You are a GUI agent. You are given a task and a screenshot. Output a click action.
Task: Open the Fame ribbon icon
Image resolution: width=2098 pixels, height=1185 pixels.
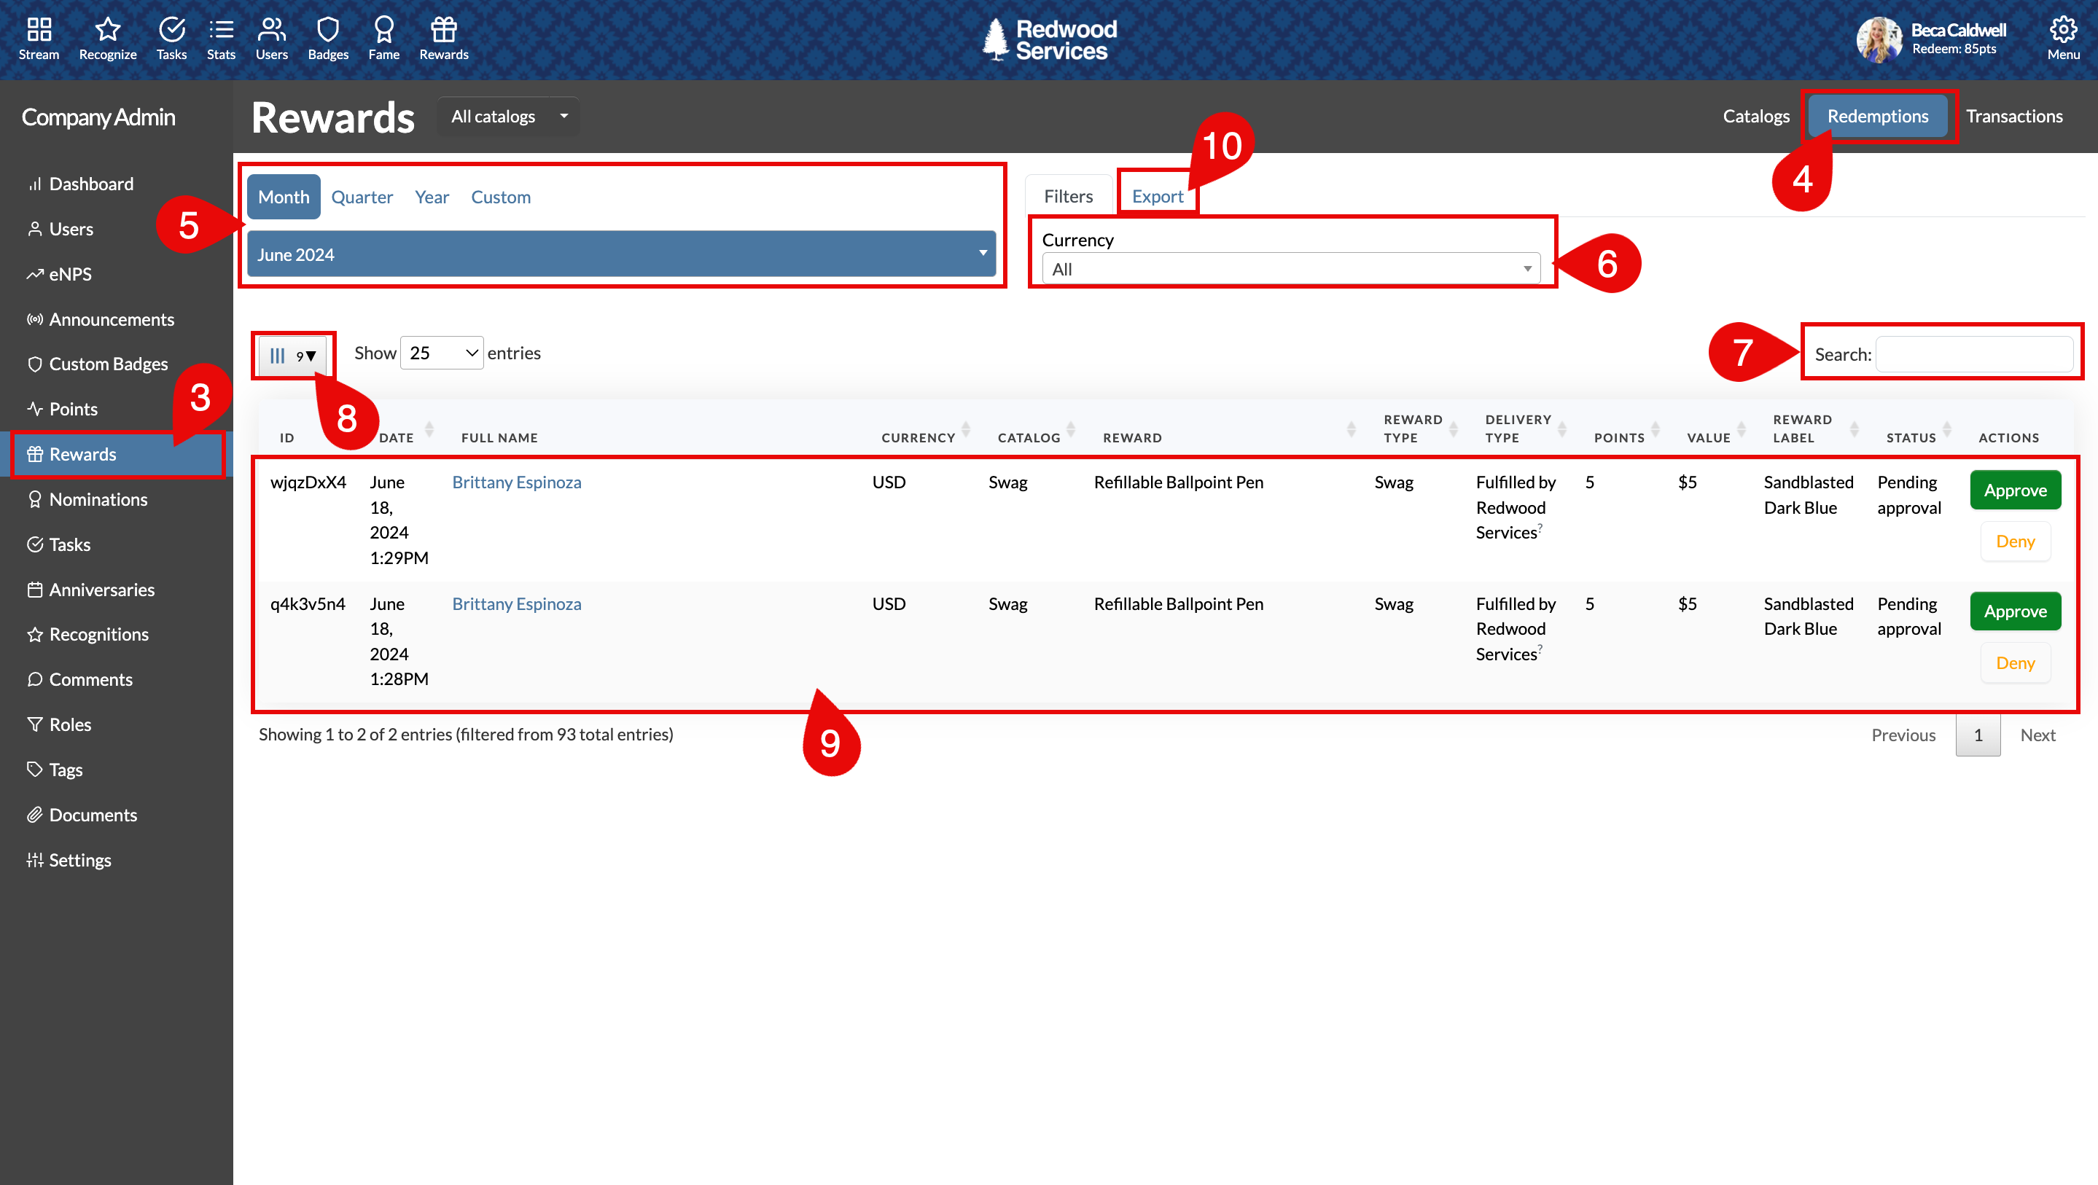[383, 39]
